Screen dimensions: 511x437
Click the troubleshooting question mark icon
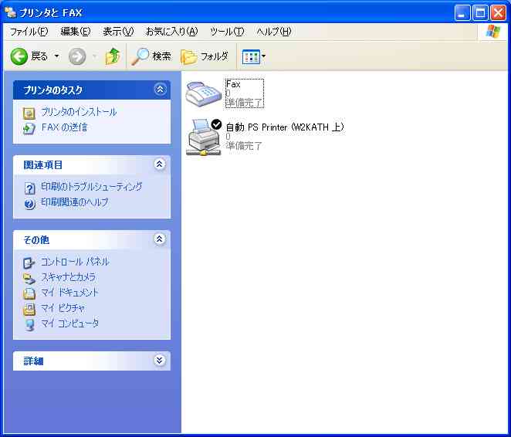[x=29, y=188]
